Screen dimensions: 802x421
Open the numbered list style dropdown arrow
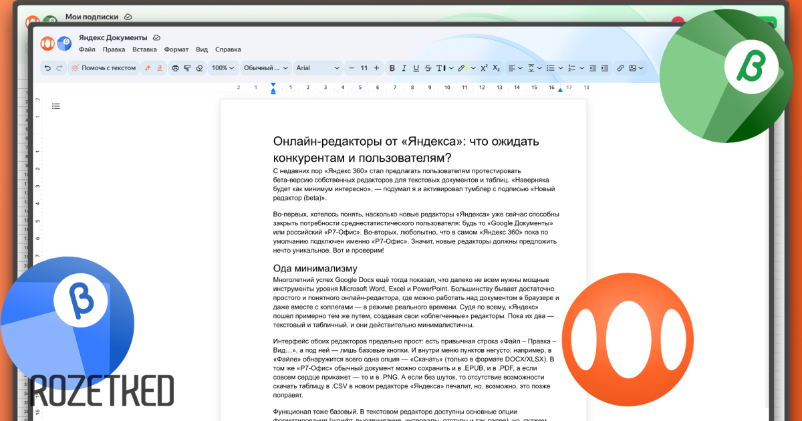click(x=581, y=67)
